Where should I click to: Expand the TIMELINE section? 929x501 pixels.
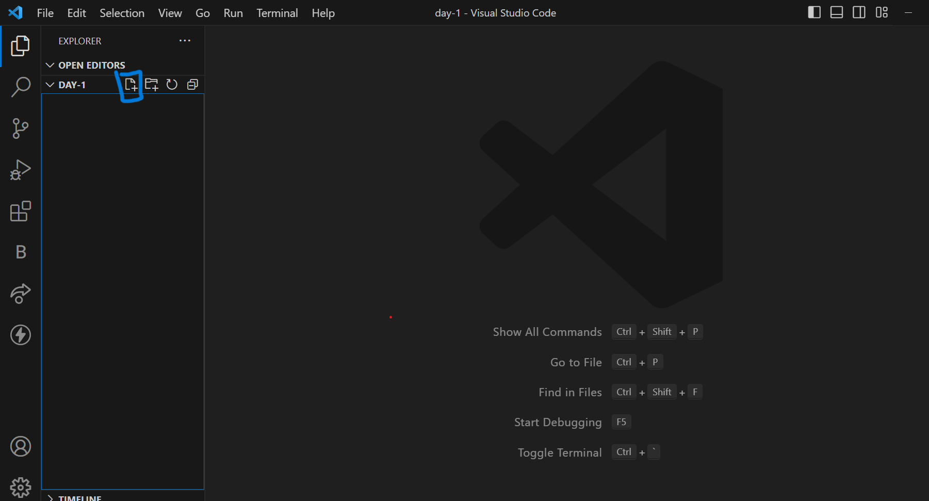click(x=50, y=497)
